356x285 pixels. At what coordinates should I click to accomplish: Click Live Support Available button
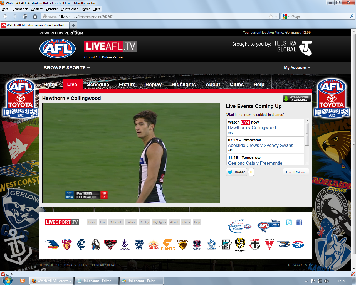[297, 98]
